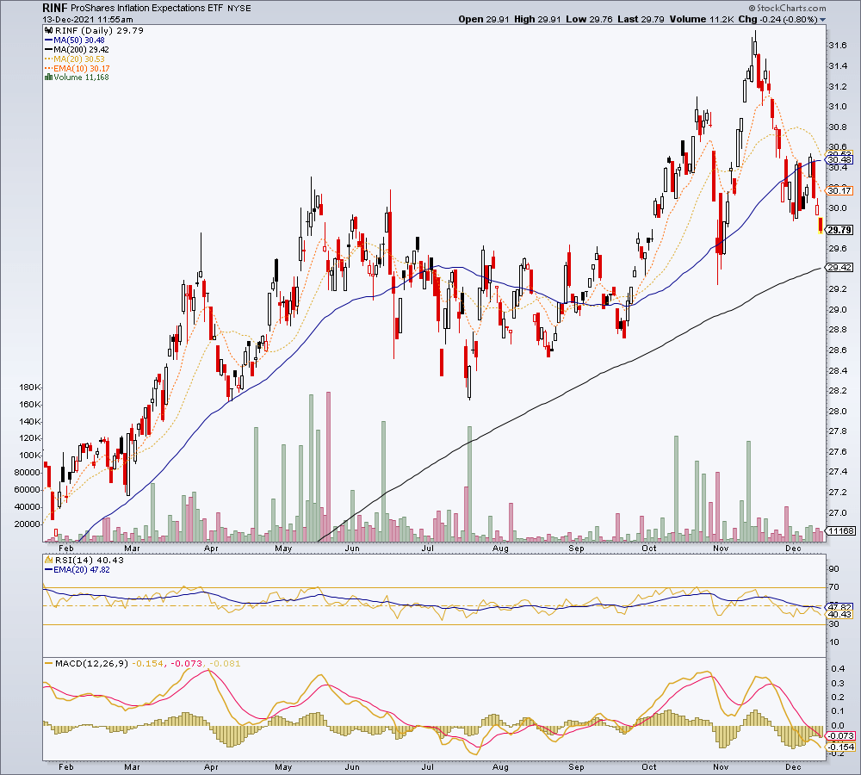This screenshot has width=861, height=775.
Task: Click the RSI(14) legend icon
Action: [x=48, y=561]
